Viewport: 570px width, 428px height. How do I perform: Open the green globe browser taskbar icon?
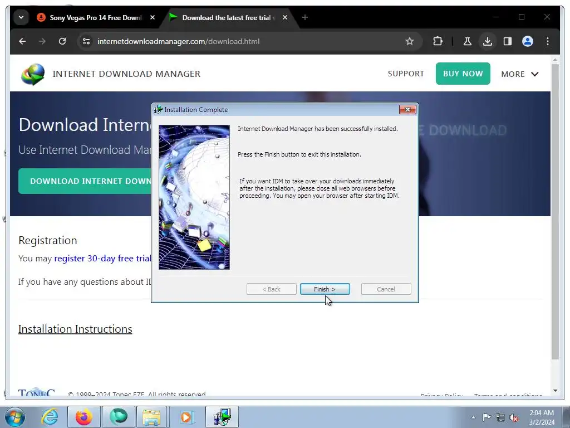[118, 417]
